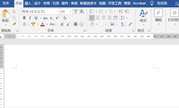
Task: Open Clipboard pane launcher
Action: [x=17, y=31]
